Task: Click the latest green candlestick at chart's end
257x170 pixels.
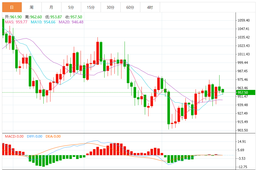Action: [x=223, y=91]
